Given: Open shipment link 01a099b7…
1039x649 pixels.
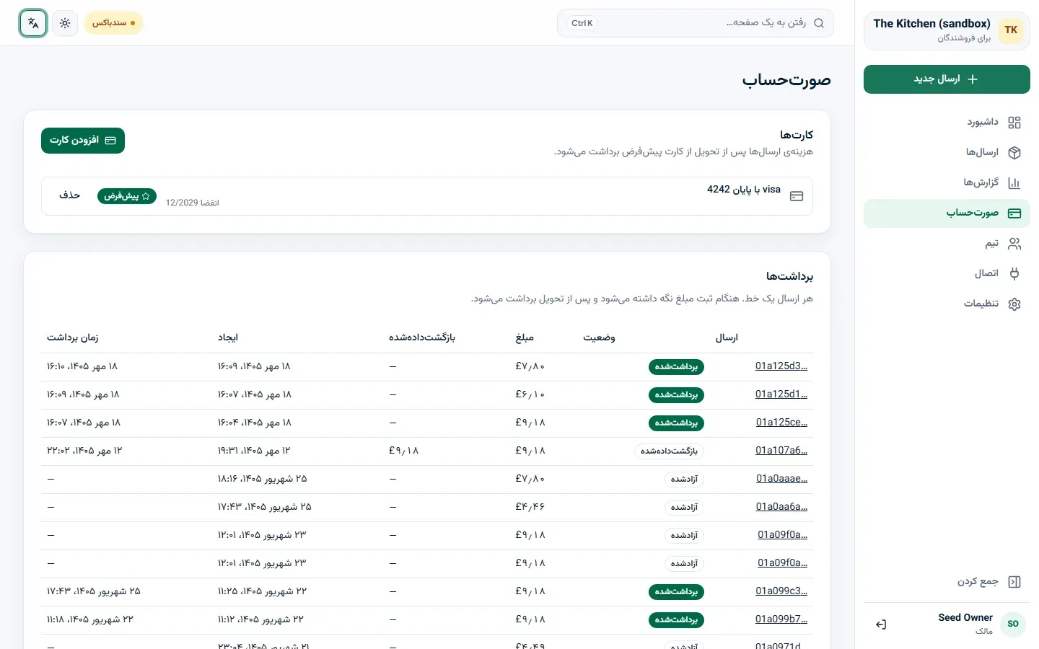Looking at the screenshot, I should point(781,619).
